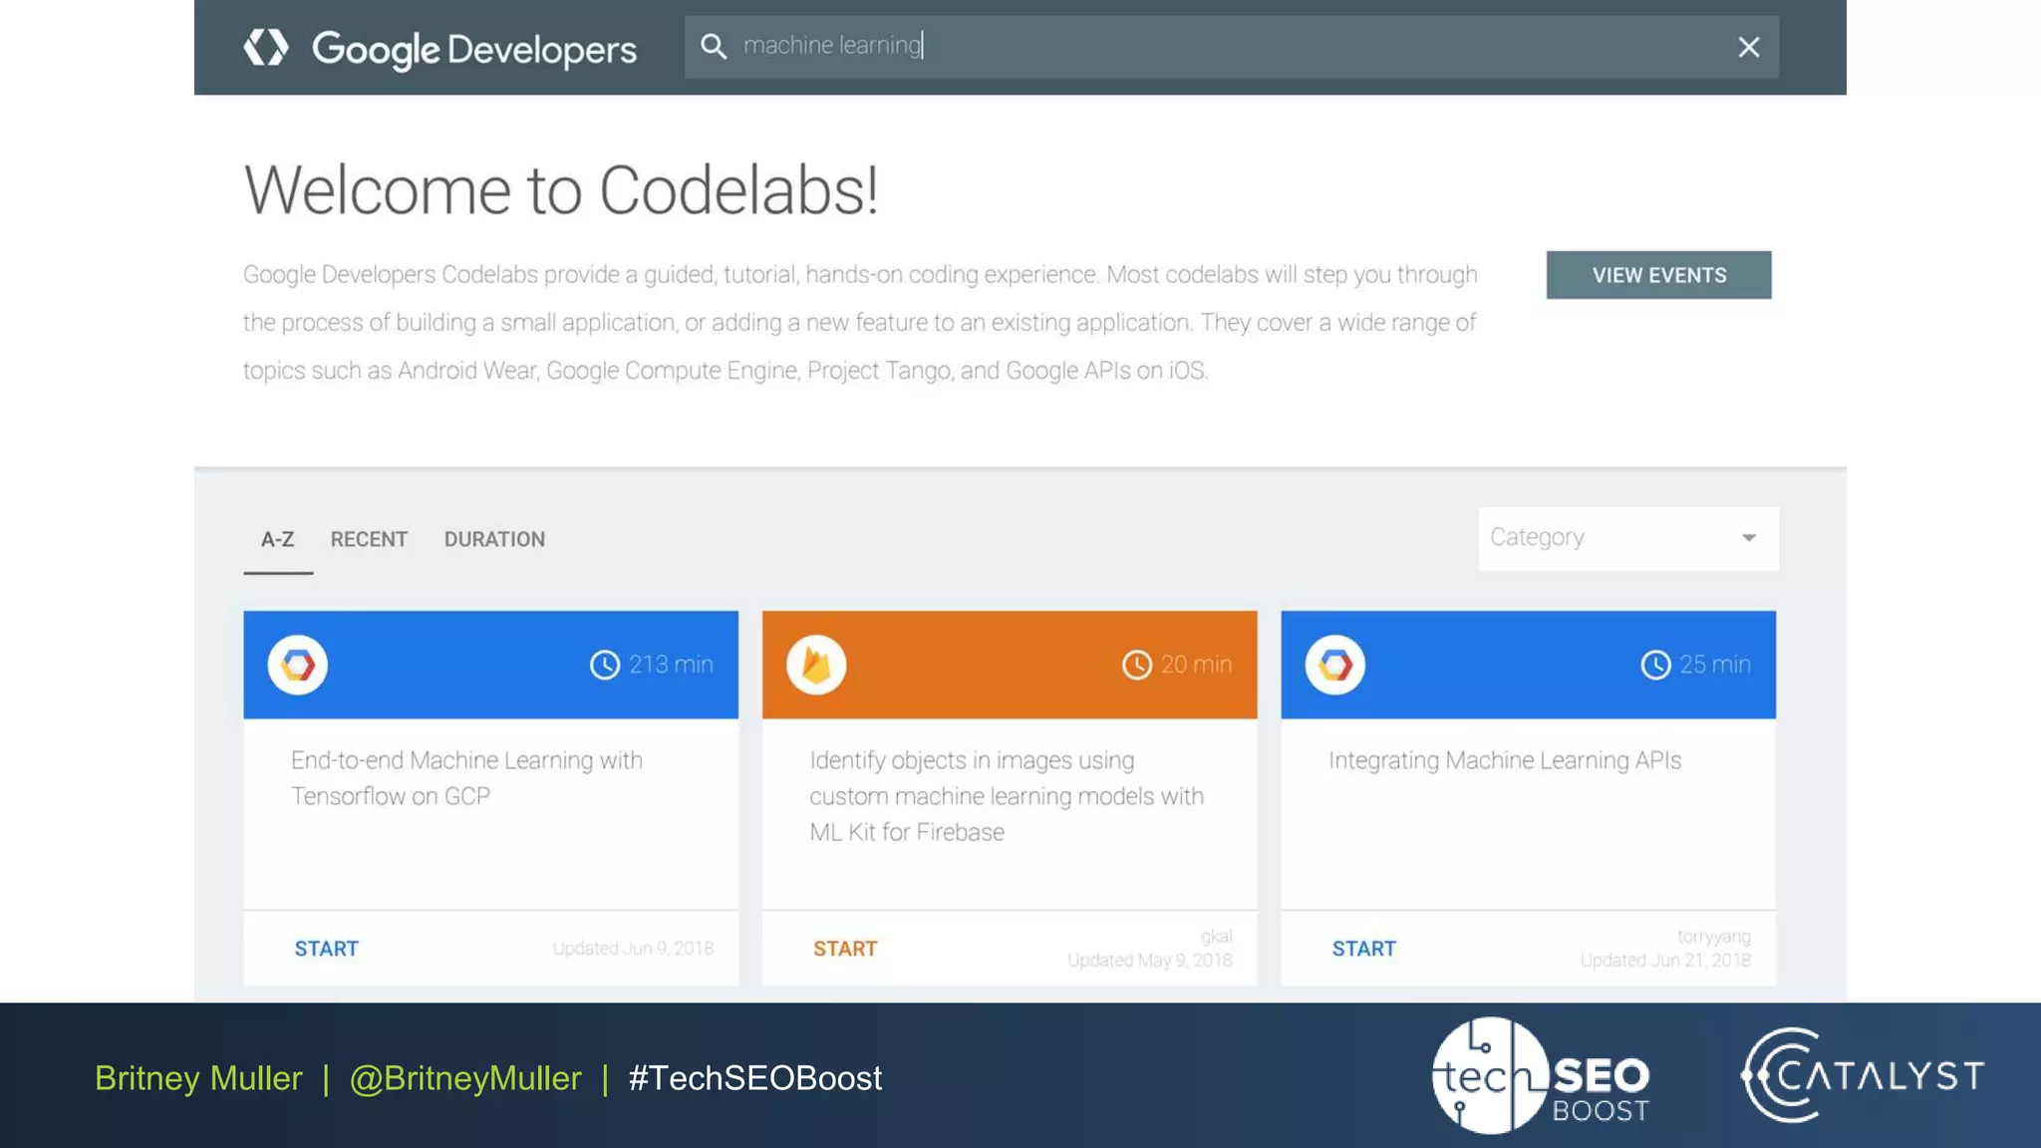The image size is (2041, 1148).
Task: Sort codelabs by DURATION tab
Action: (494, 539)
